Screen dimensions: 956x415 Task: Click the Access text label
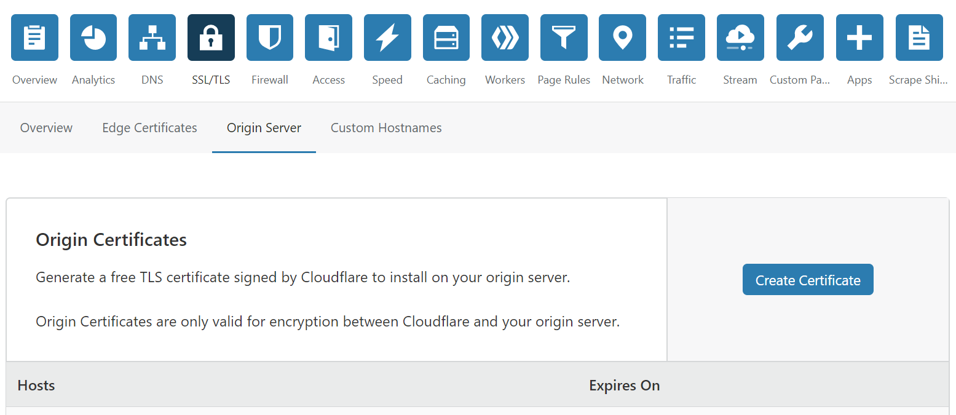pyautogui.click(x=328, y=80)
